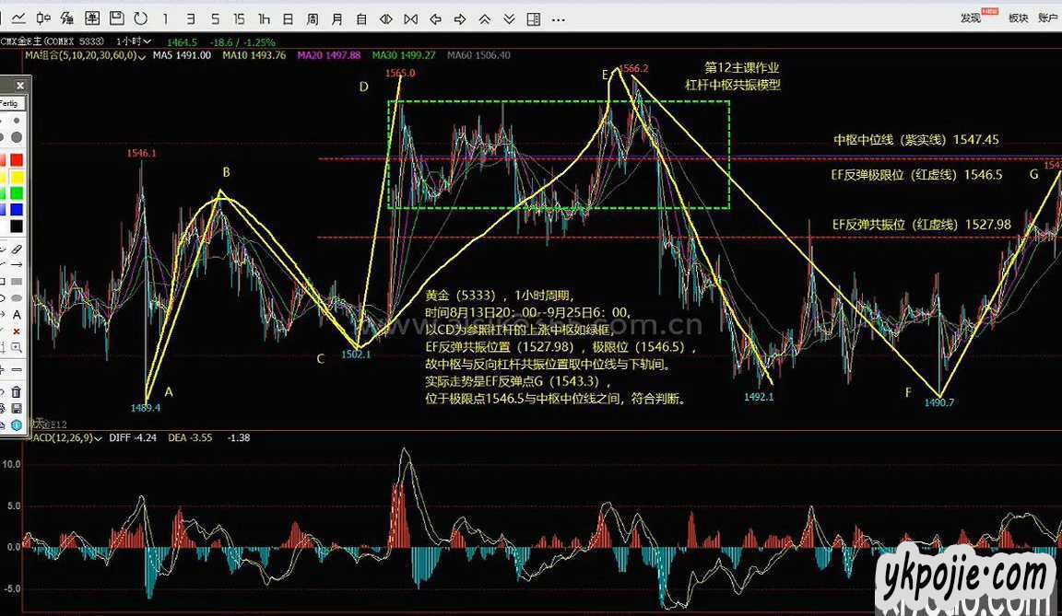
Task: Refresh the chart with the circular arrow
Action: (x=141, y=18)
